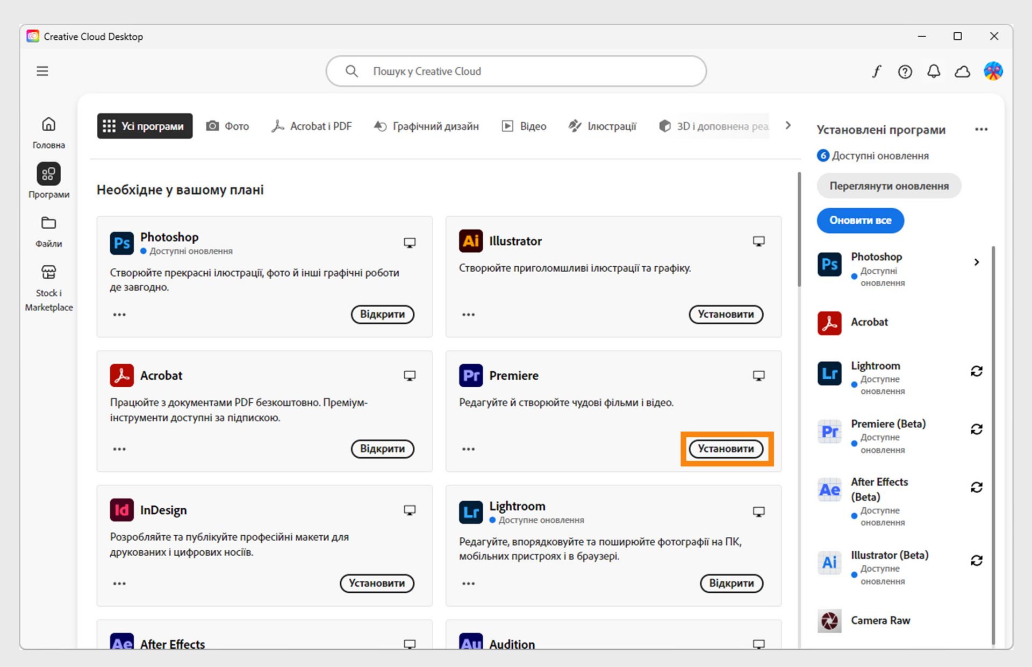Click Установити on the Premiere card
Image resolution: width=1032 pixels, height=667 pixels.
(x=726, y=449)
